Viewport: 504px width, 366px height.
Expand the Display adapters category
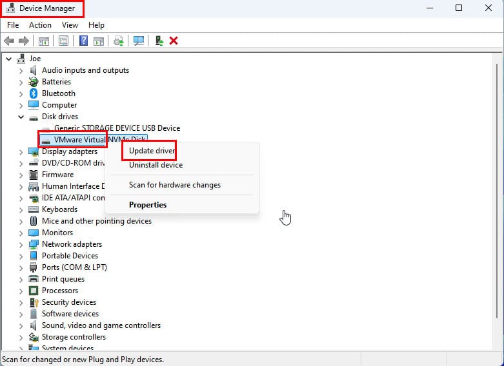[x=21, y=151]
